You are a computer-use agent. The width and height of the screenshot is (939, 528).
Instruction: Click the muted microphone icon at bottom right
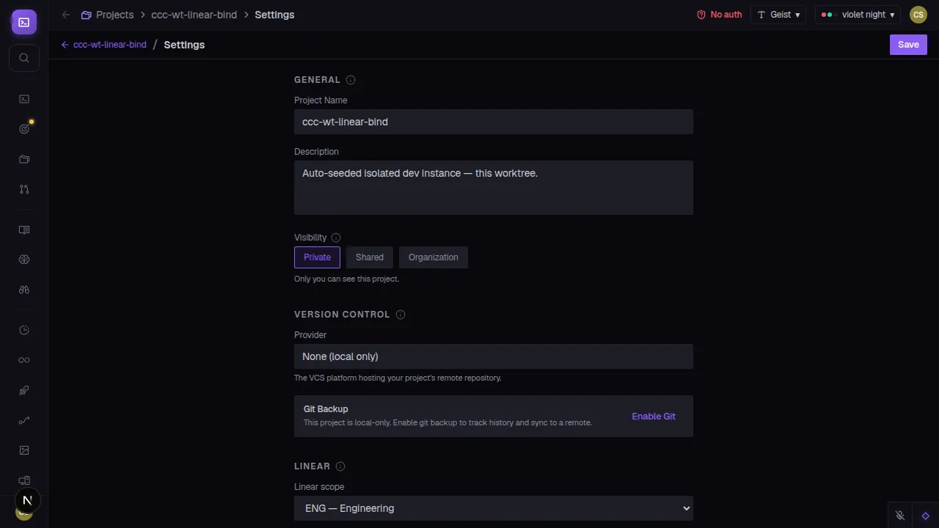pos(900,516)
